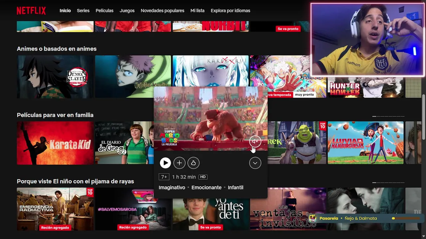Viewport: 426px width, 239px height.
Task: Expand more info with the chevron-down button
Action: coord(255,163)
